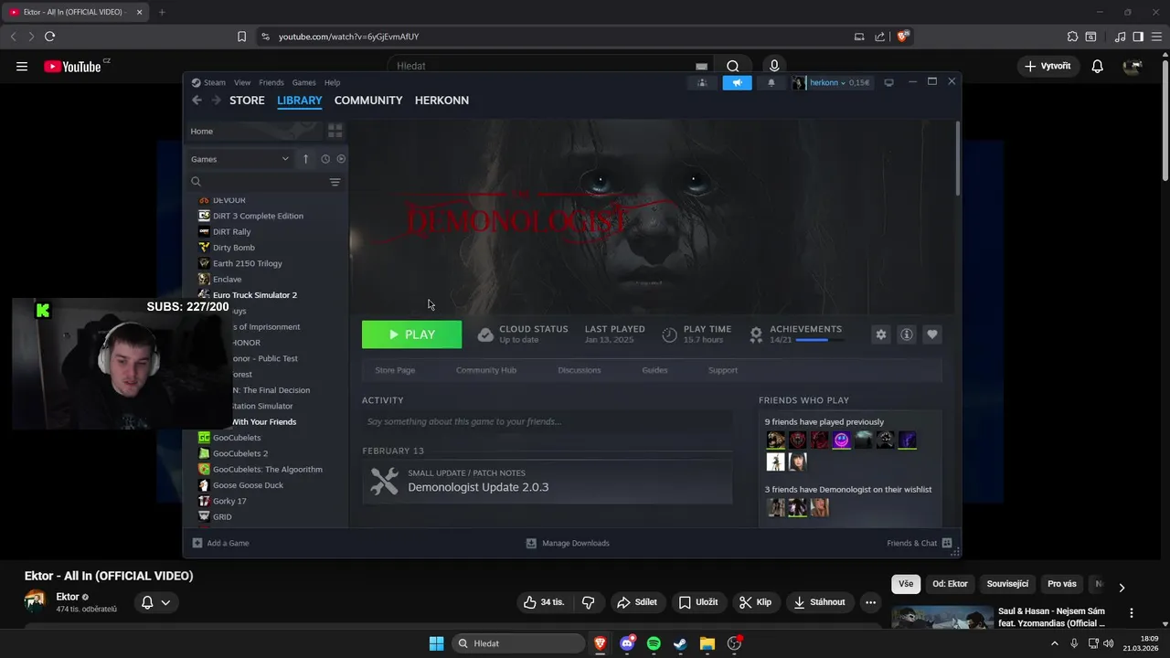Show Demonologist game info icon
This screenshot has height=658, width=1170.
907,334
